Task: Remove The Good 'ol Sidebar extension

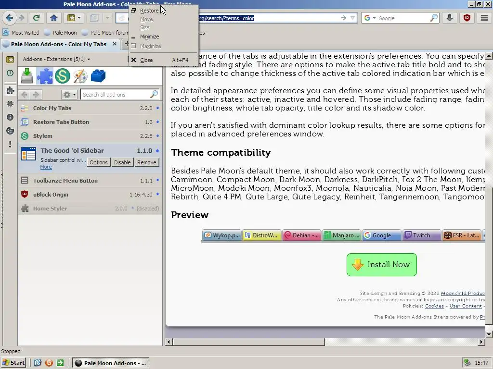Action: pos(146,162)
